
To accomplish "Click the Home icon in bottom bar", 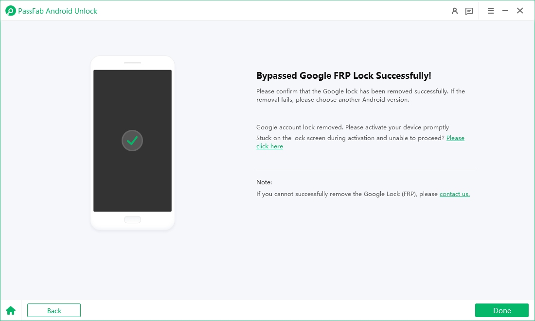I will (x=11, y=310).
